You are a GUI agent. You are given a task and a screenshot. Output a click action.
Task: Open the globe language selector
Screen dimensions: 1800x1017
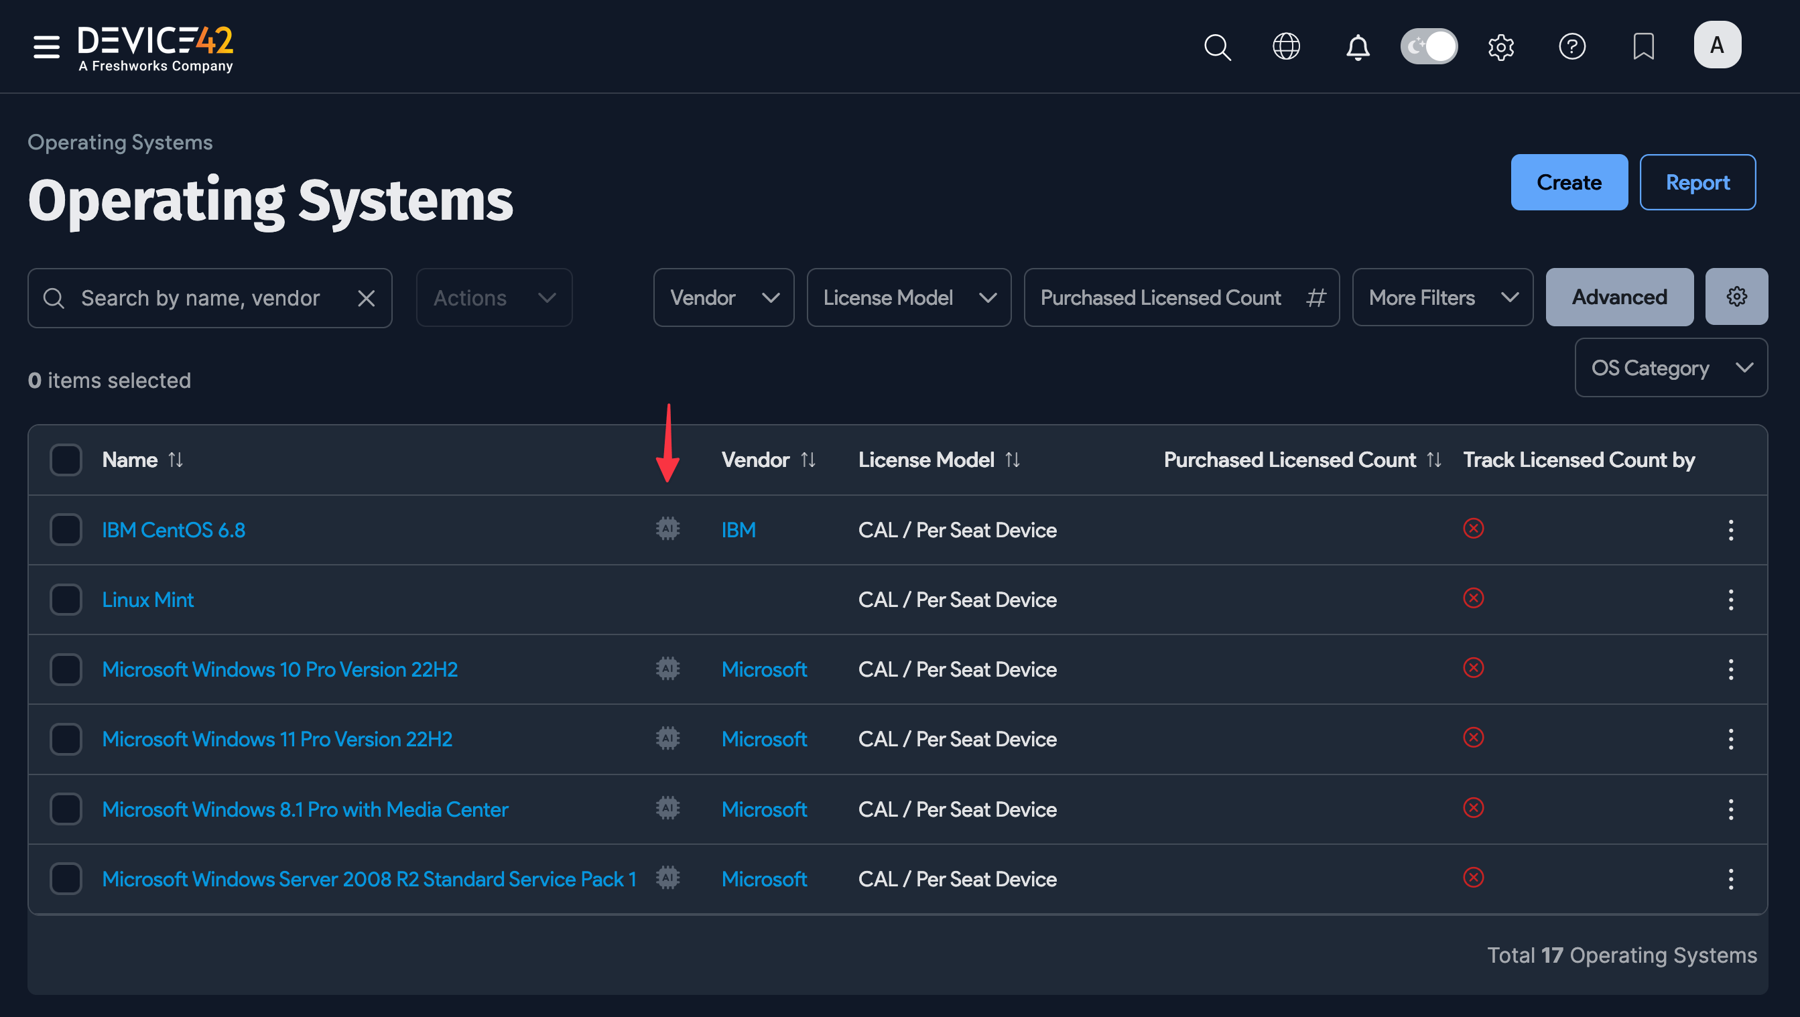[x=1286, y=47]
